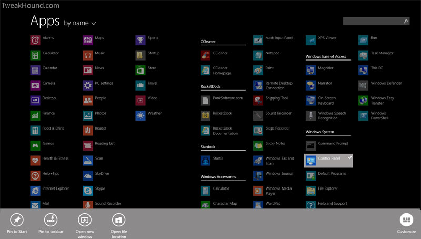Open the Start8 app icon
Image resolution: width=421 pixels, height=239 pixels.
[x=205, y=161]
